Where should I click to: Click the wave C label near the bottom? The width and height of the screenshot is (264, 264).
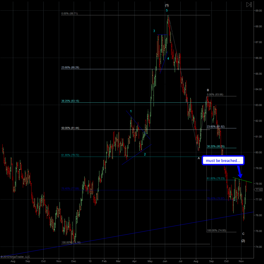pos(243,234)
